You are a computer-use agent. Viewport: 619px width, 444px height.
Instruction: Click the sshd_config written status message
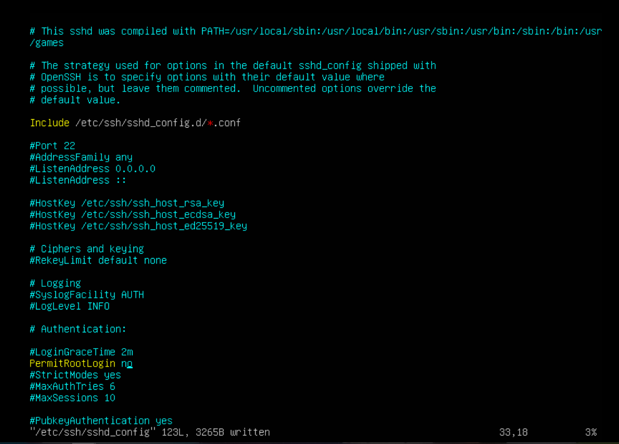point(150,432)
